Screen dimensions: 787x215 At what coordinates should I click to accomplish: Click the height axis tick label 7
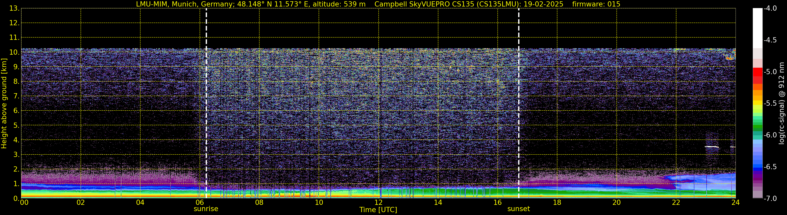(16, 96)
